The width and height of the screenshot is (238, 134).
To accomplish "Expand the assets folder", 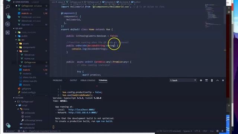I will point(17,44).
